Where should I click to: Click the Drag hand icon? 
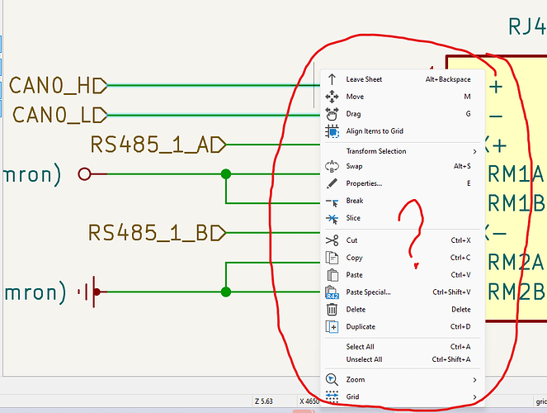click(x=332, y=114)
